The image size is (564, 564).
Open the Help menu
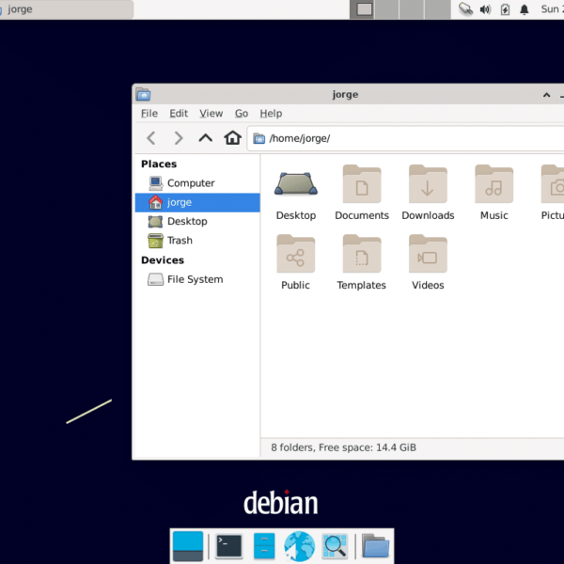(x=271, y=114)
